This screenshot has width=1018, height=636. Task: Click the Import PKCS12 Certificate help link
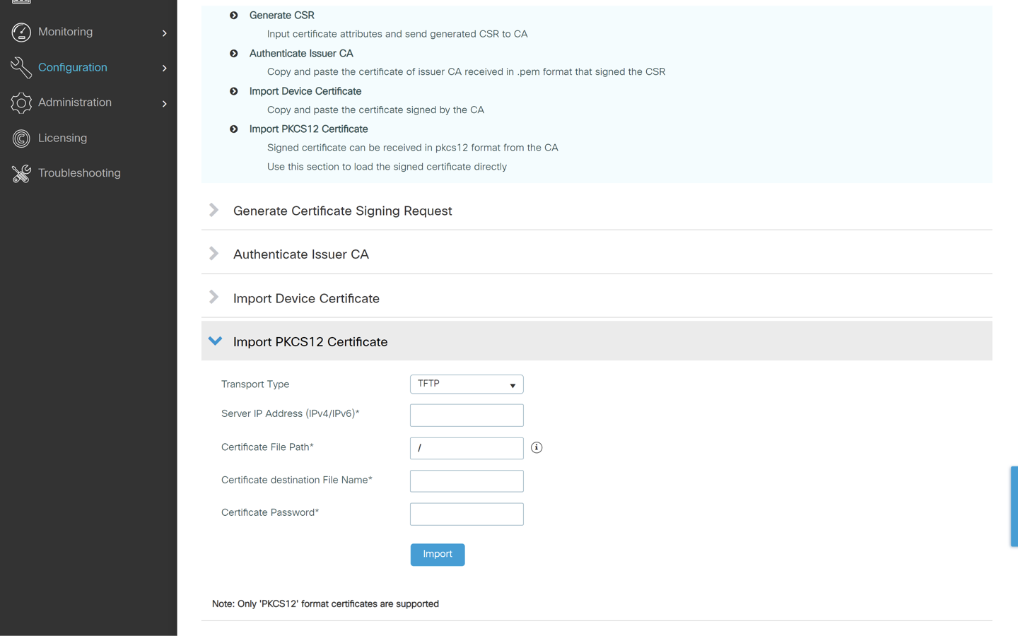pos(308,129)
